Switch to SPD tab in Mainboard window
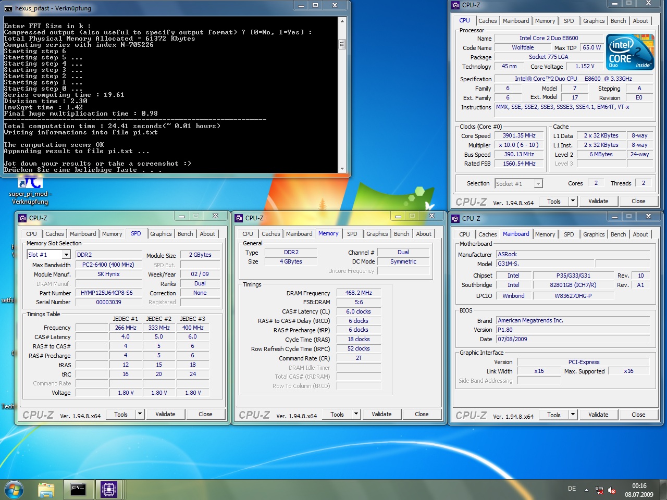The width and height of the screenshot is (667, 500). (x=569, y=234)
